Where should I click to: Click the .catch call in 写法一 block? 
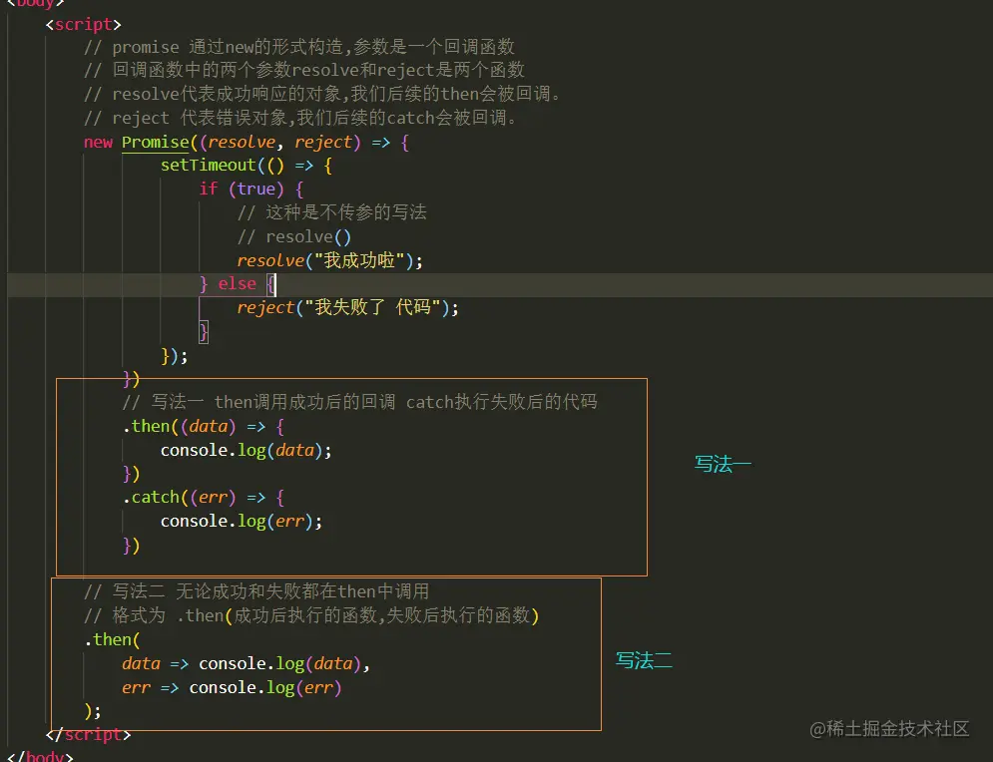click(155, 497)
